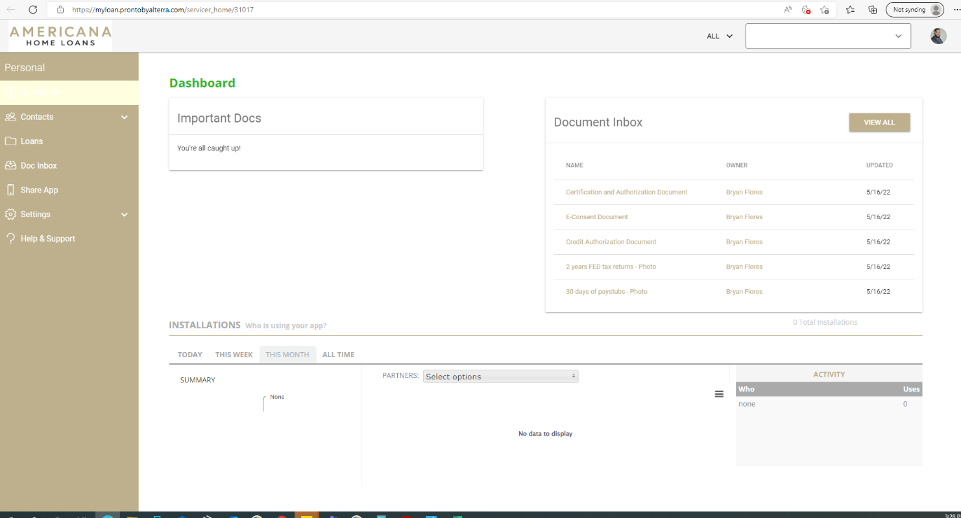Screen dimensions: 961x518
Task: Open the E-Consent Document link
Action: (x=596, y=217)
